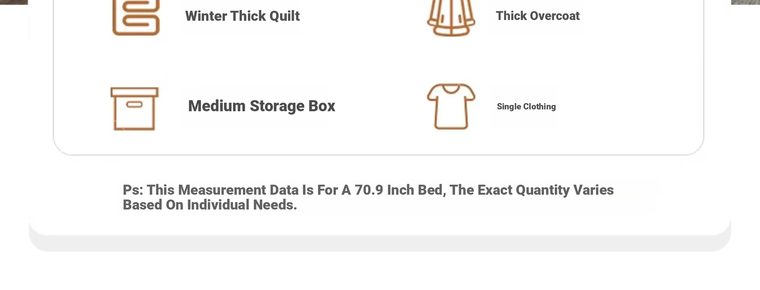Screen dimensions: 760x290
Task: Click the collar of the t-shirt icon
Action: tap(451, 89)
